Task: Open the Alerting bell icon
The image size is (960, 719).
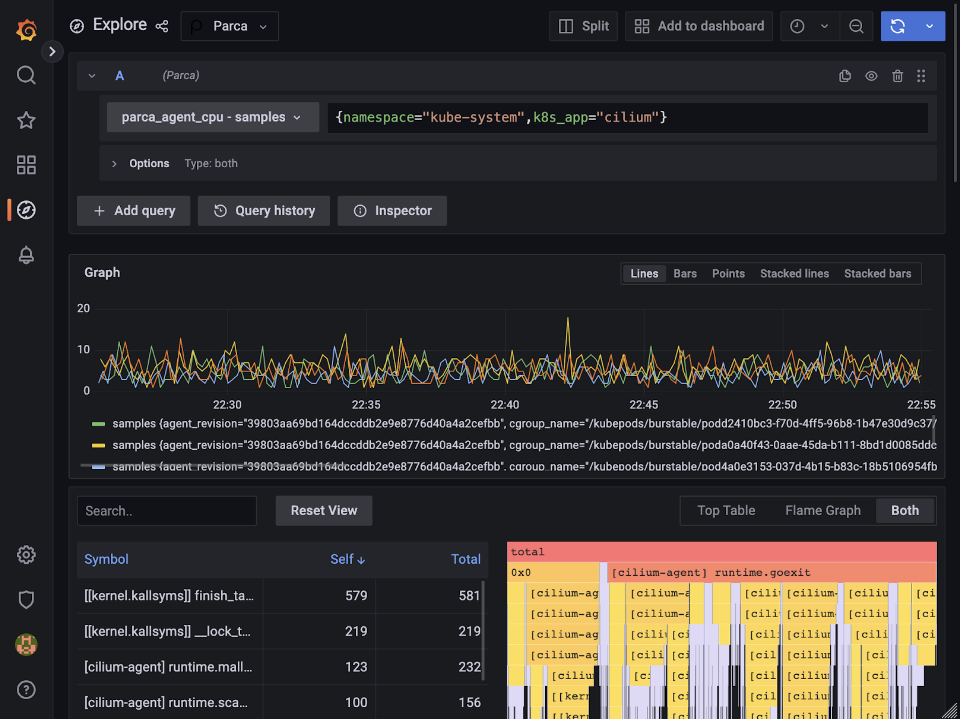Action: coord(26,255)
